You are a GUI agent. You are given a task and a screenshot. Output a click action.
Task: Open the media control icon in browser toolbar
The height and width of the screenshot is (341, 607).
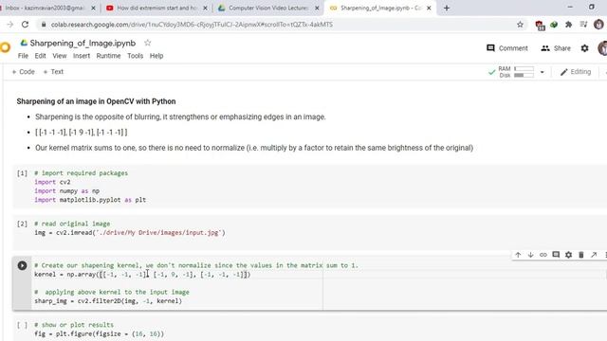pyautogui.click(x=583, y=25)
